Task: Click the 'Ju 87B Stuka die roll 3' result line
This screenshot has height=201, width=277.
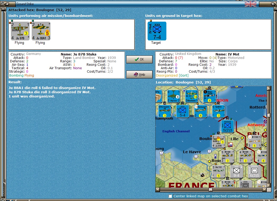Action: click(x=50, y=92)
